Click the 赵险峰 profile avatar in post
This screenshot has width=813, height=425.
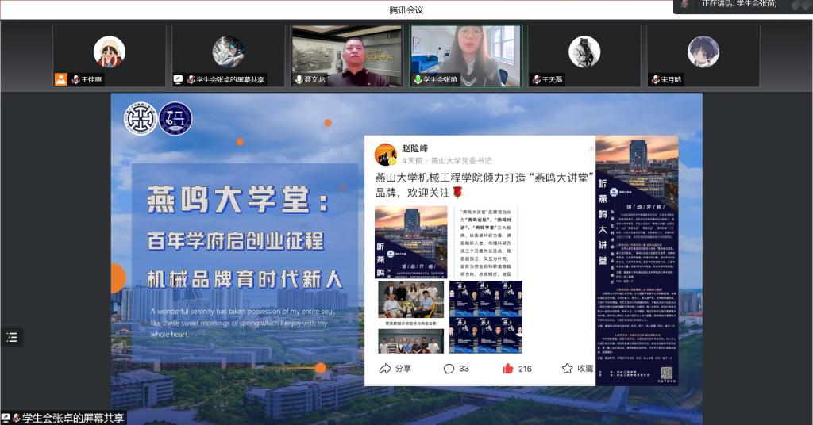coord(386,155)
